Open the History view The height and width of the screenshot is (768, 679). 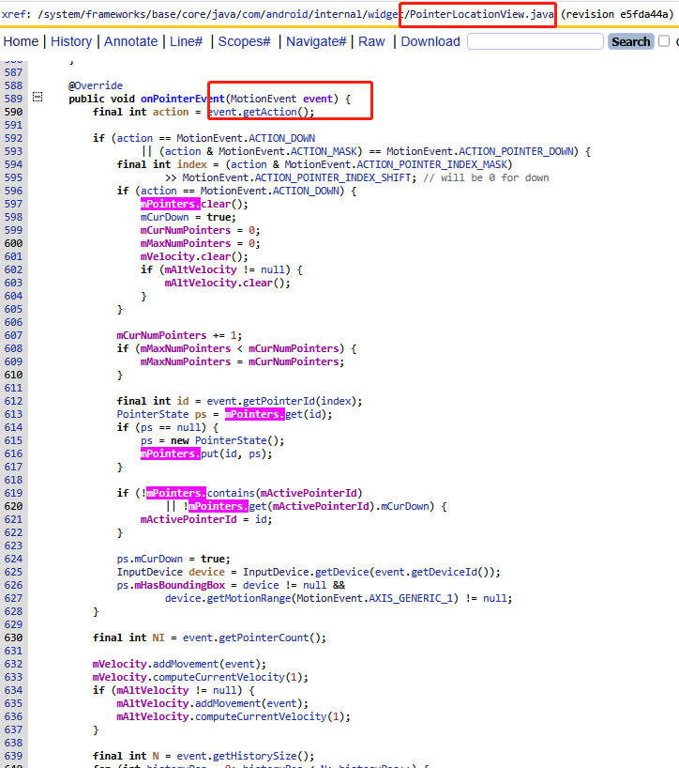coord(71,41)
